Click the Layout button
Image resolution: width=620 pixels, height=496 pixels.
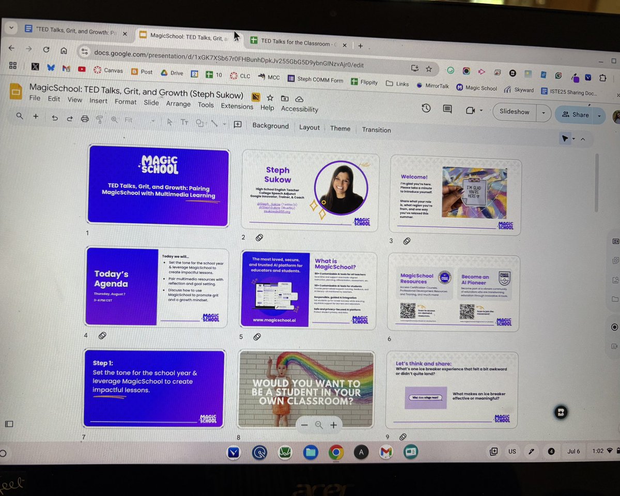(x=309, y=128)
